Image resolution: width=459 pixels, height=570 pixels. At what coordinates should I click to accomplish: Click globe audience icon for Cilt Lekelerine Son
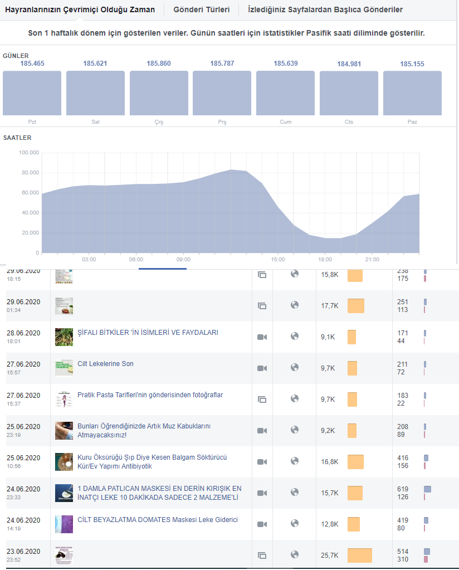(x=295, y=367)
